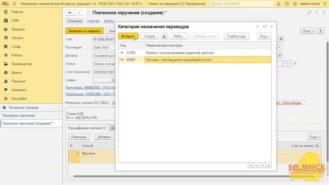Navigate back with the left arrow
The height and width of the screenshot is (185, 329).
click(x=70, y=13)
